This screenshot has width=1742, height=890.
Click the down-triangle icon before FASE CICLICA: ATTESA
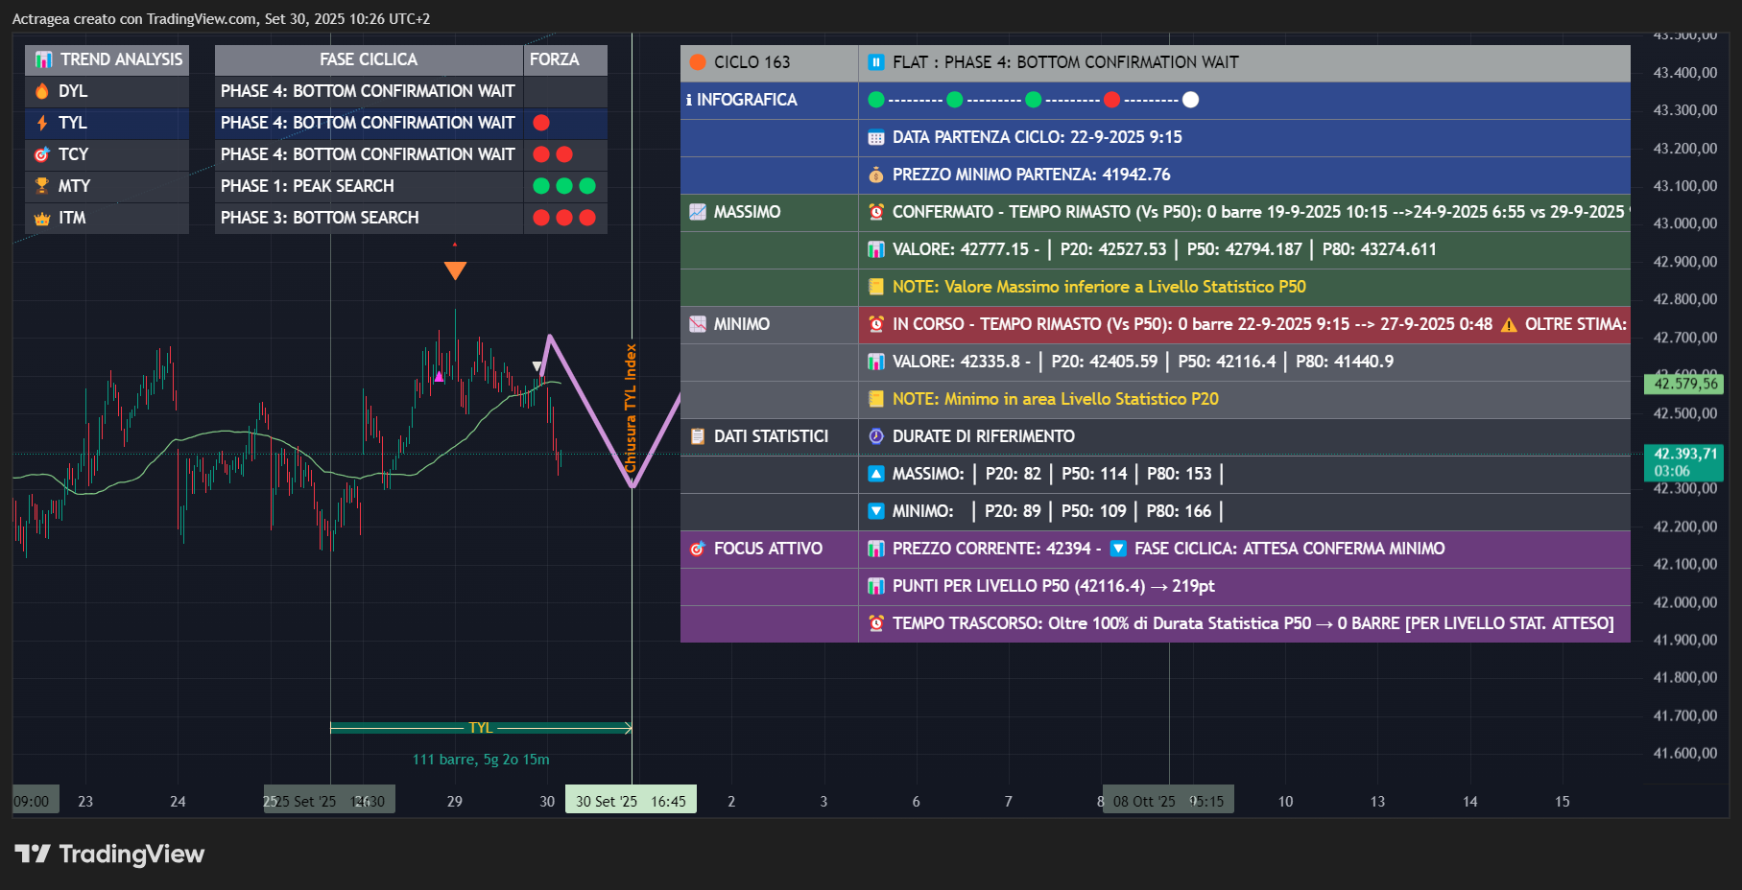1118,549
